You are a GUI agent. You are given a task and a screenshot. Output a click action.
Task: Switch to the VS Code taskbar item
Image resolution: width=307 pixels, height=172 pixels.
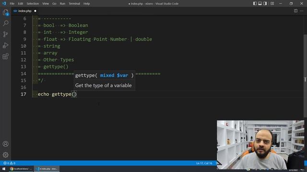point(47,169)
